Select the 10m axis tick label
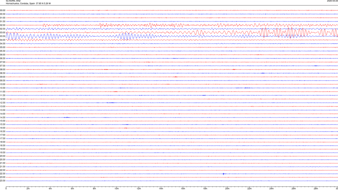The image size is (338, 190). [117, 189]
